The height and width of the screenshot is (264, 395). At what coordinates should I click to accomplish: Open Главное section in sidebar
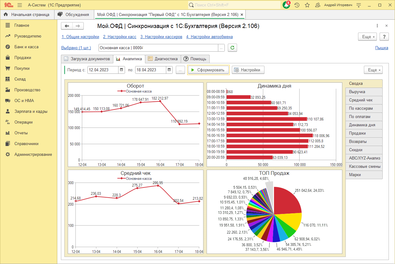[x=29, y=25]
